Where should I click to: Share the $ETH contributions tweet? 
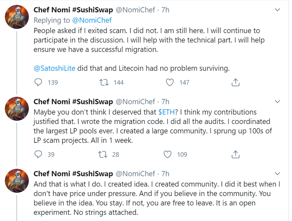[x=235, y=155]
